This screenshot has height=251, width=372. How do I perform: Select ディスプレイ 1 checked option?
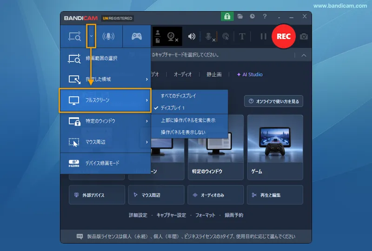tap(189, 108)
